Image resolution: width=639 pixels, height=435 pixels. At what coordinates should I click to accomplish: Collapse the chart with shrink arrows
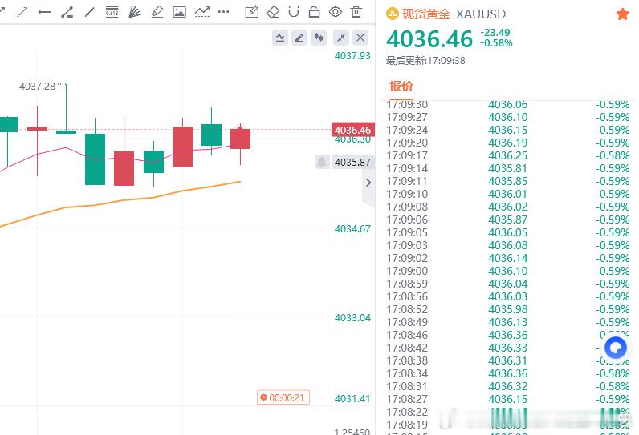[x=341, y=38]
